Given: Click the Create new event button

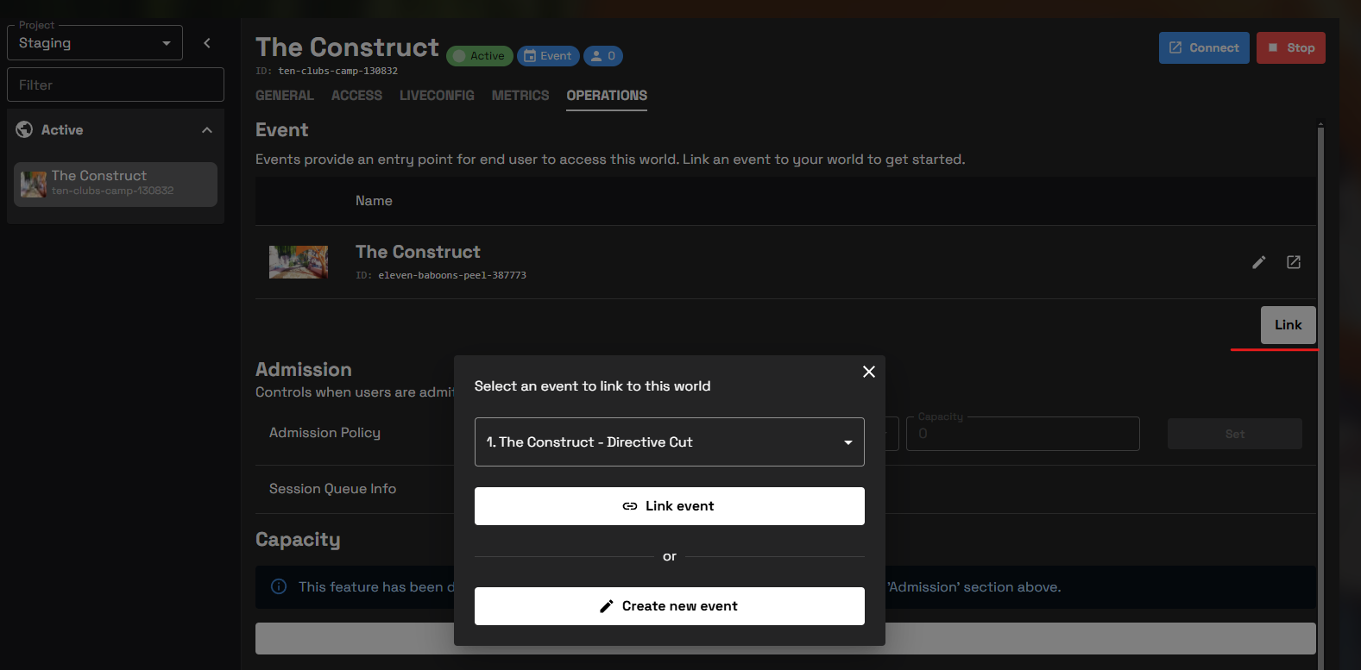Looking at the screenshot, I should (669, 606).
